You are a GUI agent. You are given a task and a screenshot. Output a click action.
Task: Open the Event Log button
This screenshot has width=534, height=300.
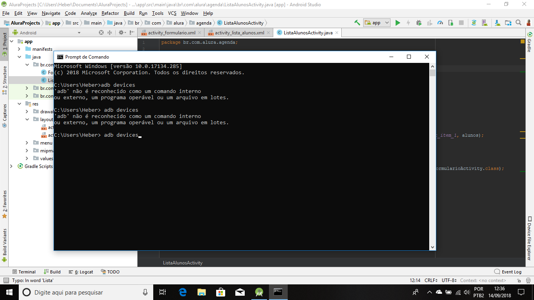click(508, 272)
